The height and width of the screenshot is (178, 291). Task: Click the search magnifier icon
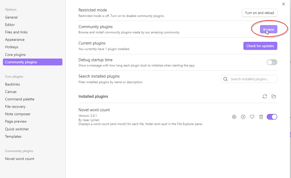tap(225, 79)
